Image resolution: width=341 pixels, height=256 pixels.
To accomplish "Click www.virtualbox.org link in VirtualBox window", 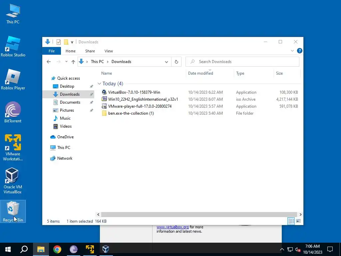I will click(173, 227).
